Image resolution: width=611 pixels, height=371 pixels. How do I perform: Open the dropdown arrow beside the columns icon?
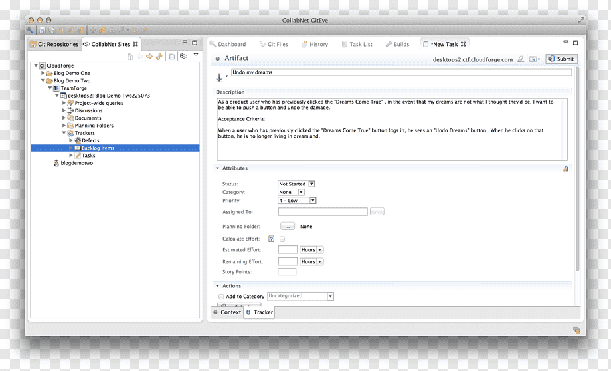539,59
